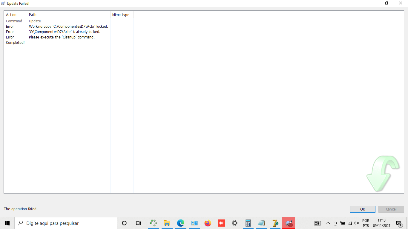
Task: Open File Explorer from taskbar
Action: pos(167,223)
